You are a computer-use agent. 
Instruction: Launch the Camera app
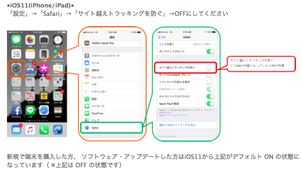[x=44, y=40]
